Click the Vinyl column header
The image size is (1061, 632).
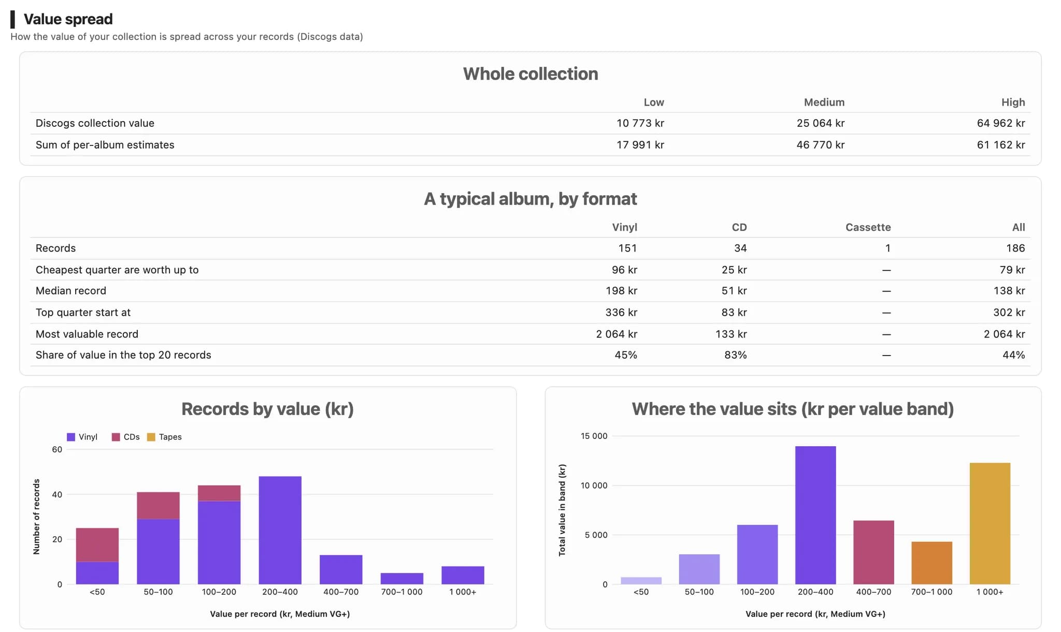click(625, 227)
